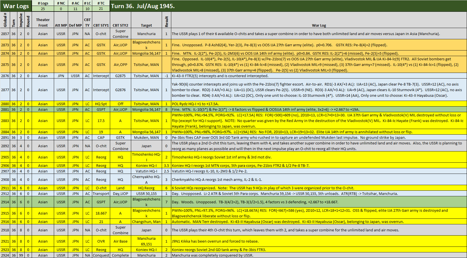The width and height of the screenshot is (467, 258).
Task: Click Global # cell 2924
Action: (5, 255)
